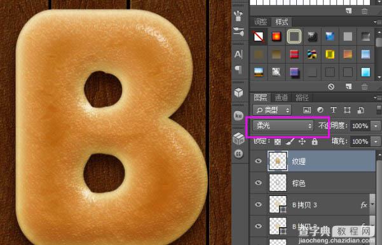
Task: Apply the red striped style preset
Action: tap(294, 55)
